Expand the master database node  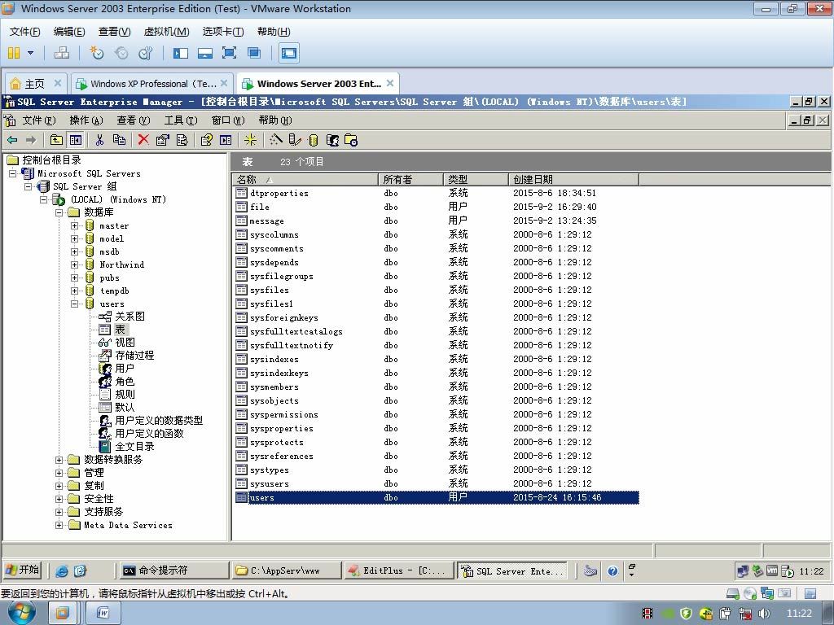click(x=75, y=226)
